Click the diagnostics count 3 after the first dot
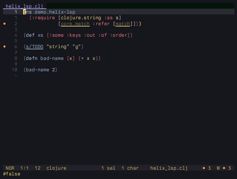237x179 pixels. [x=210, y=168]
